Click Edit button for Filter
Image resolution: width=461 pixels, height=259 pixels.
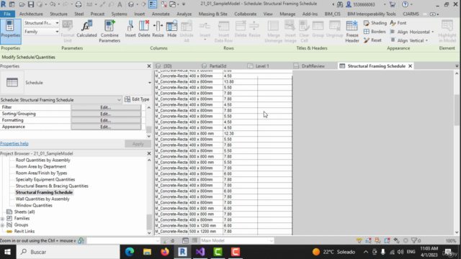(106, 107)
